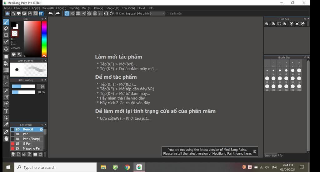Click the brush folder icon
320x172 pixels.
pyautogui.click(x=35, y=154)
